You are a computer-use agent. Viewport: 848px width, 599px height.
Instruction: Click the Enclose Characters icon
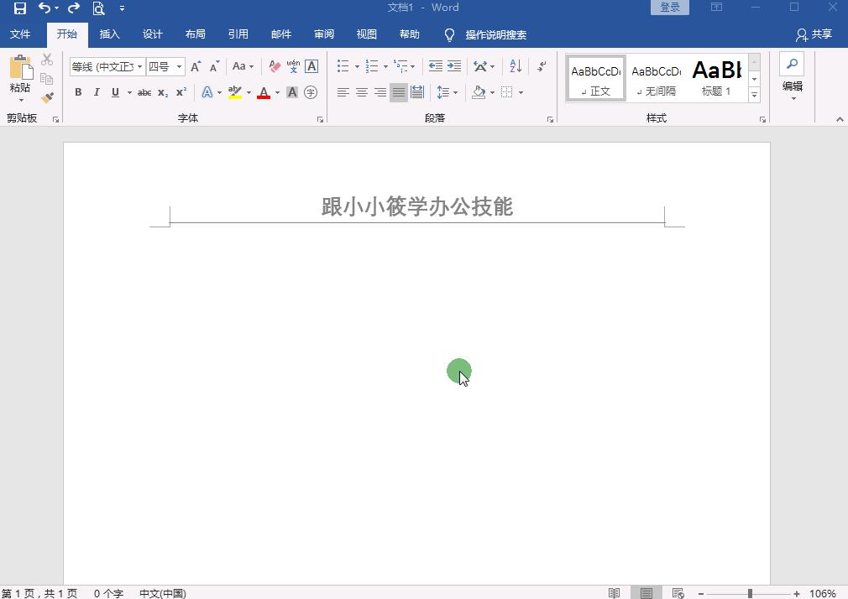click(x=311, y=92)
